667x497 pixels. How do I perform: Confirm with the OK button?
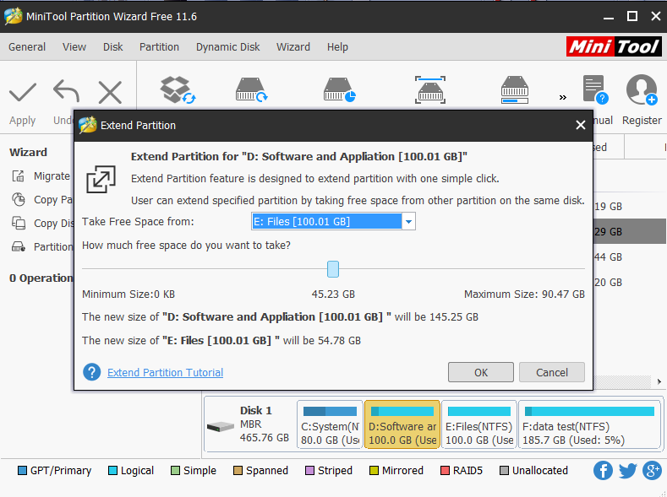pyautogui.click(x=481, y=372)
